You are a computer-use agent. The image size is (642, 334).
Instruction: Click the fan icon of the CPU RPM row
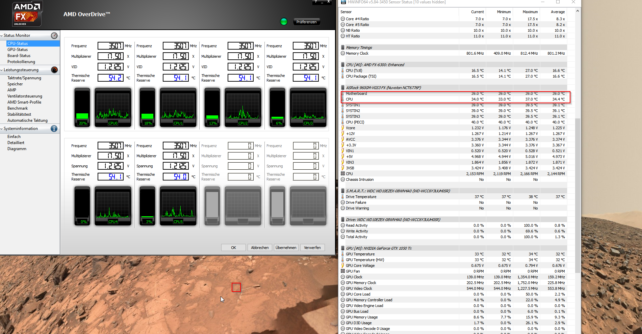pyautogui.click(x=343, y=174)
